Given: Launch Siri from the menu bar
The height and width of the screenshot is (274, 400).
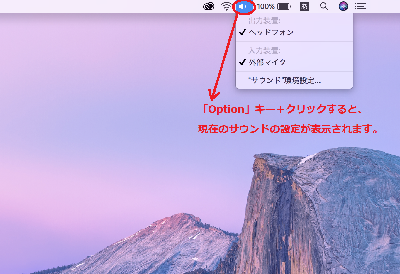Looking at the screenshot, I should [x=343, y=6].
